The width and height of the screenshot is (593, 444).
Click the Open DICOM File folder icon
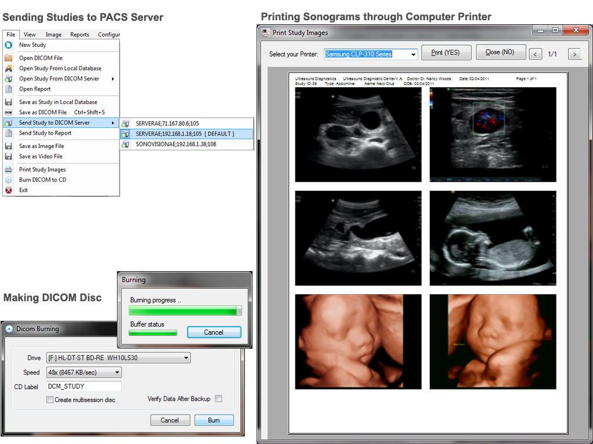click(x=8, y=58)
